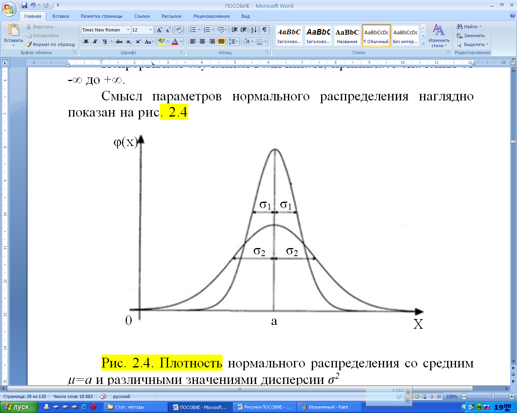Screen dimensions: 517x413
Task: Open the Разметка страницы tab
Action: 101,16
